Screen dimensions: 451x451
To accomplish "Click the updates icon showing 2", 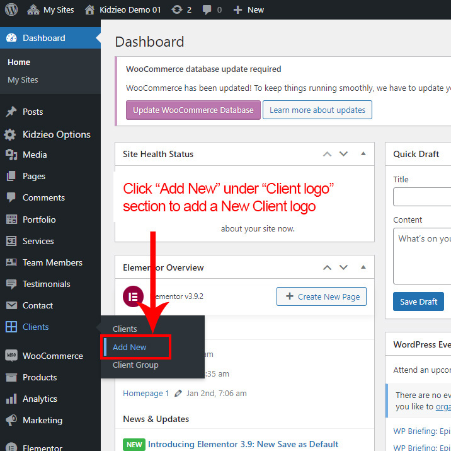I will (176, 9).
